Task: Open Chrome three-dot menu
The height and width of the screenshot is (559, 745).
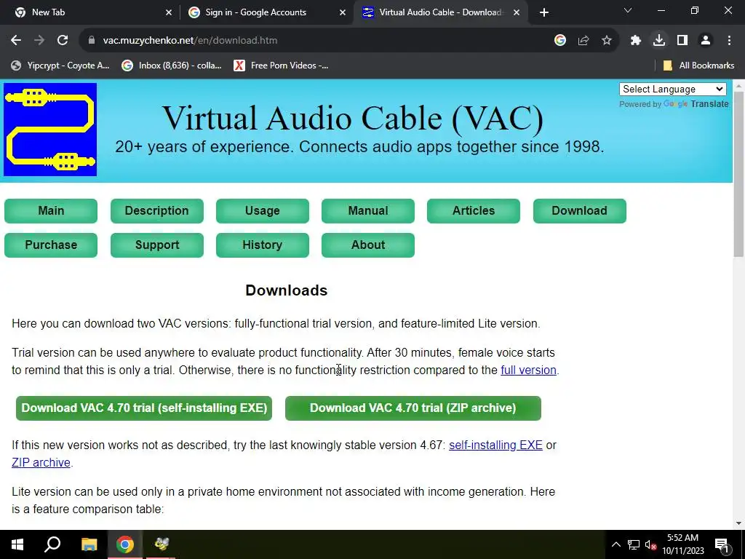Action: coord(729,41)
